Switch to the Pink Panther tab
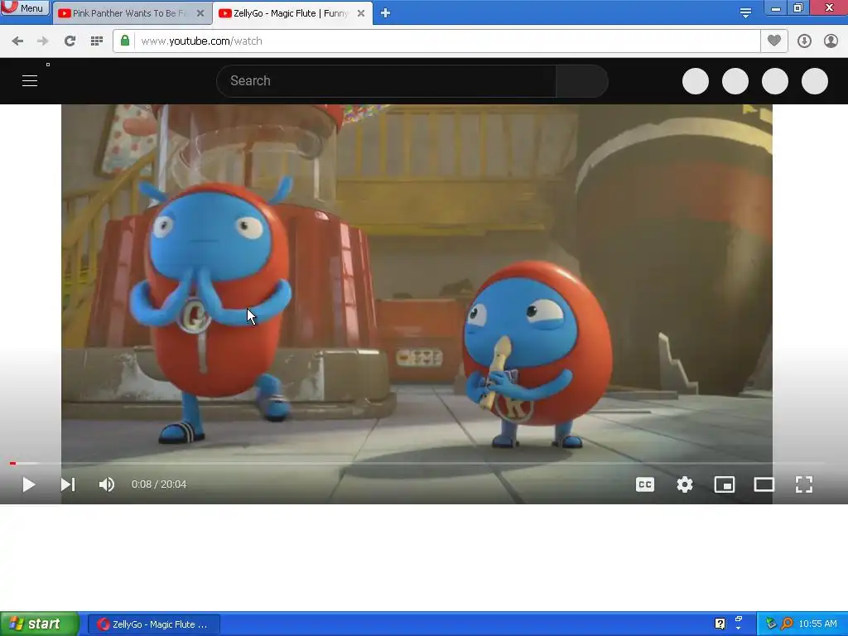This screenshot has height=636, width=848. click(x=132, y=13)
